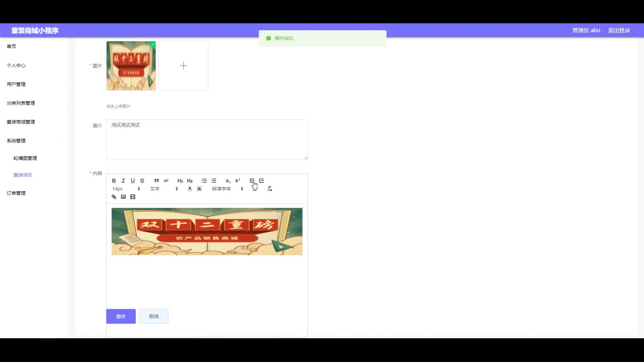Viewport: 644px width, 362px height.
Task: Click 退出登录 to log out
Action: coord(619,31)
